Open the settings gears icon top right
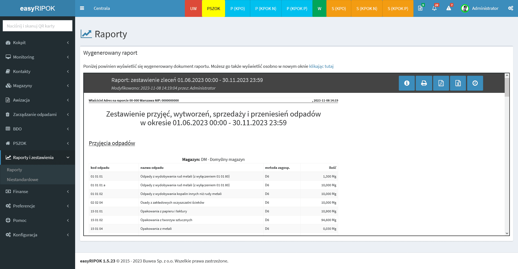Viewport: 518px width, 269px height. [x=511, y=8]
